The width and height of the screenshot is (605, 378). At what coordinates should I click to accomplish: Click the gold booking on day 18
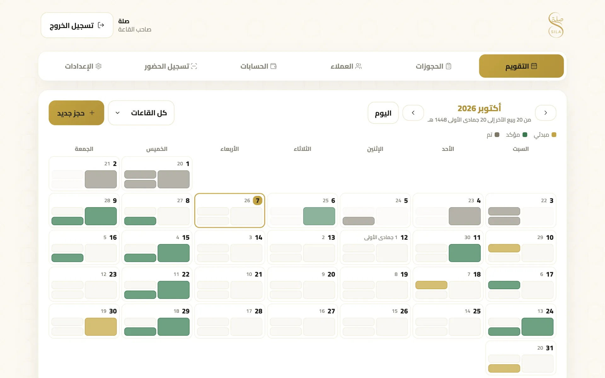click(x=431, y=285)
